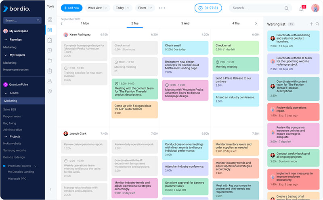Viewport: 323px width, 200px height.
Task: Click Joseph Clark's avatar
Action: (66, 133)
